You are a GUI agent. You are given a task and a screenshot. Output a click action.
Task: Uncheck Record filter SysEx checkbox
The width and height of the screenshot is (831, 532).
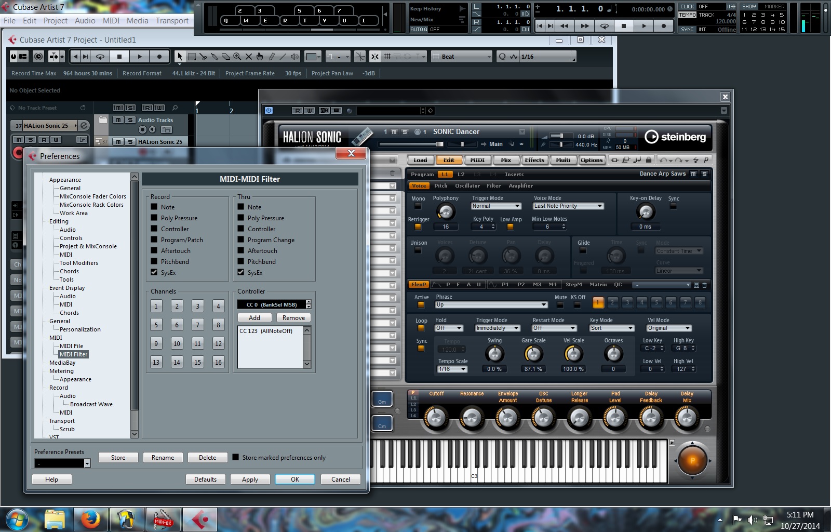154,272
